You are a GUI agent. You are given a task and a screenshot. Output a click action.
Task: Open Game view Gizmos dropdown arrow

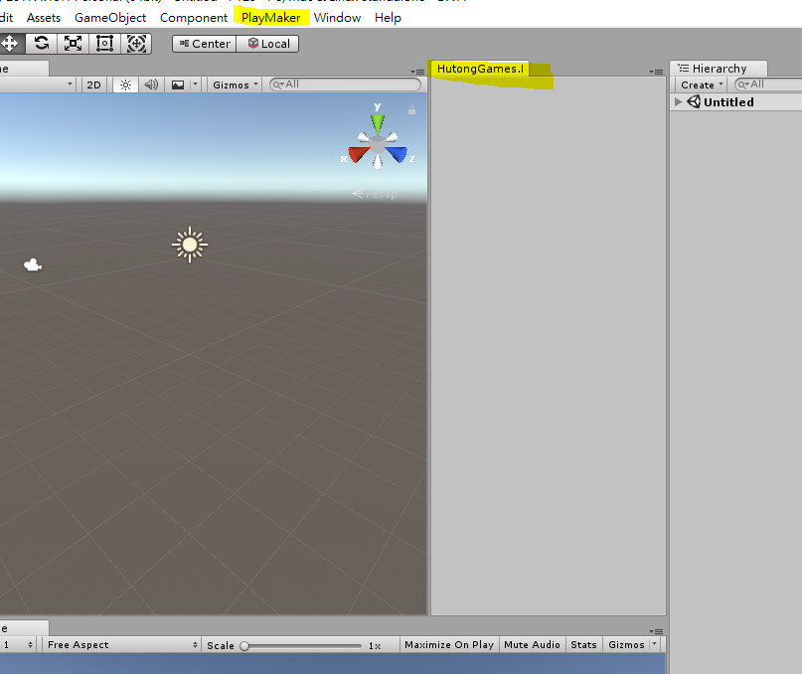pyautogui.click(x=655, y=644)
